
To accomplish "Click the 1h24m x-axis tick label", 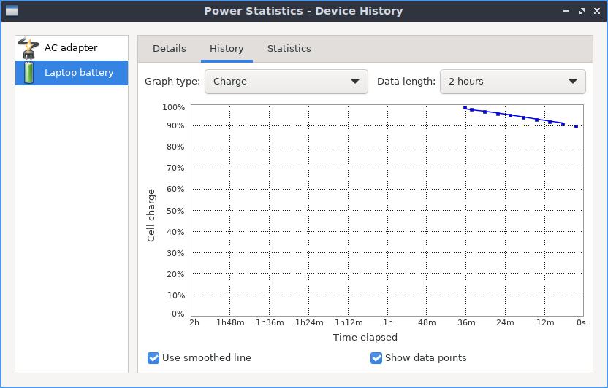I will 309,322.
